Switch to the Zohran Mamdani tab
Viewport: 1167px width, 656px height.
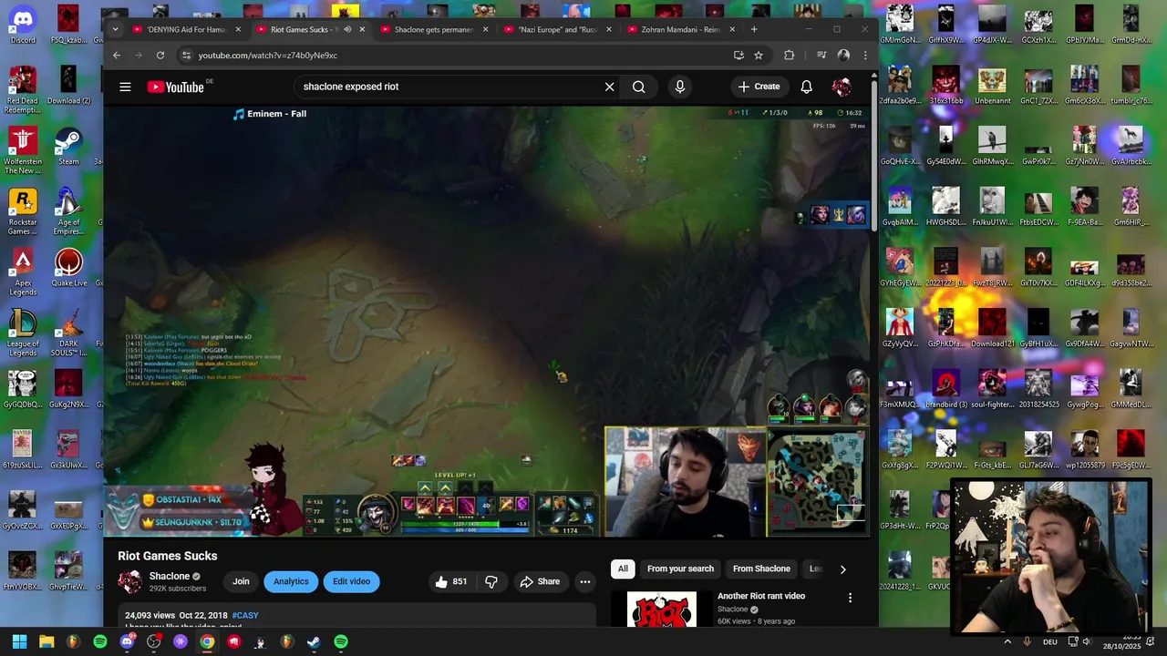click(x=681, y=29)
